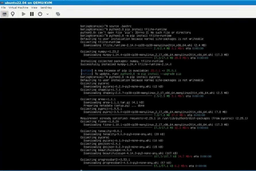This screenshot has height=171, width=256.
Task: Show the graphical console view
Action: click(x=4, y=14)
